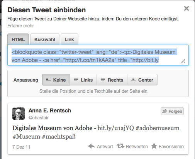The image size is (195, 159).
Task: Open the bit.ly/u1ajYQ link
Action: [116, 128]
